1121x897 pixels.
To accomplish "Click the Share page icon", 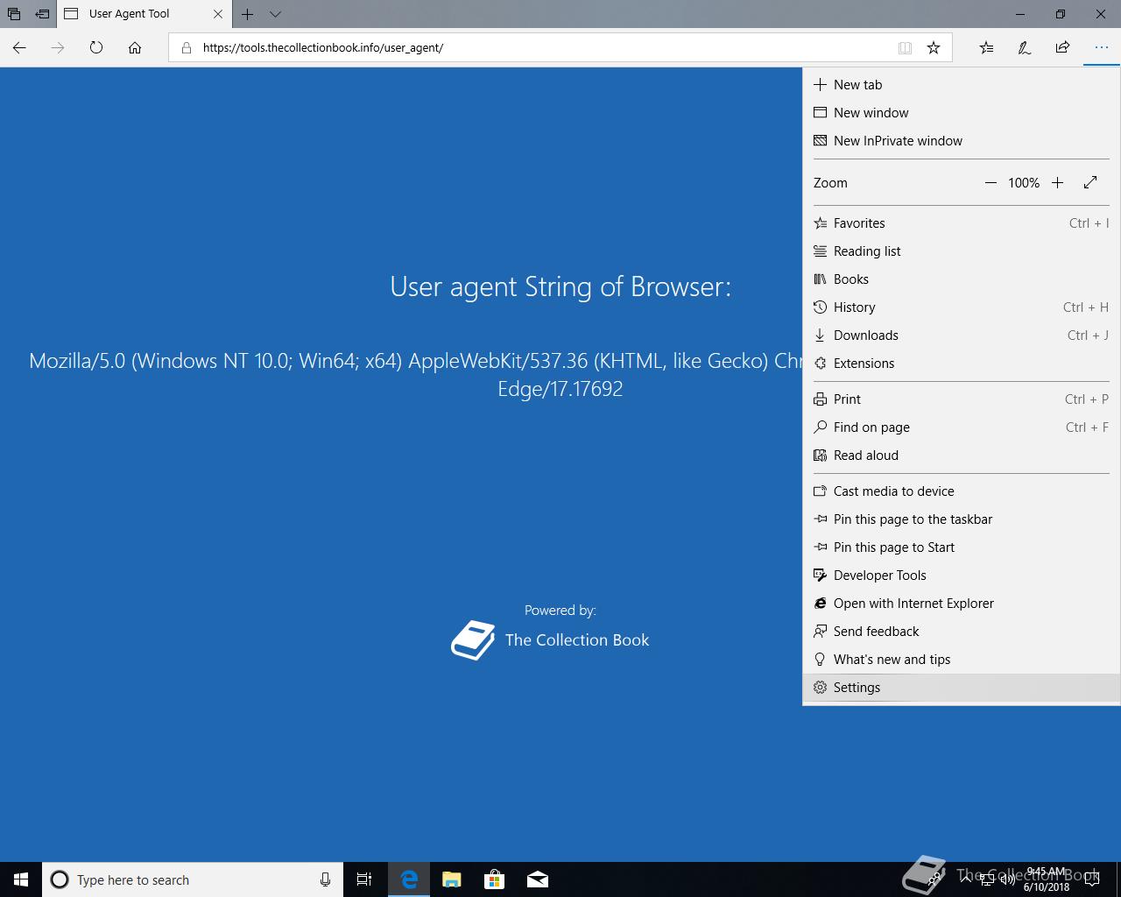I will [1062, 48].
